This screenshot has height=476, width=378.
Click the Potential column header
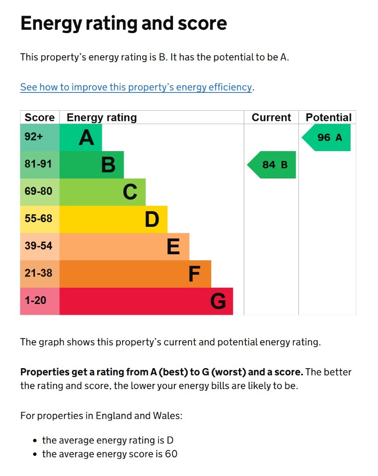(328, 118)
